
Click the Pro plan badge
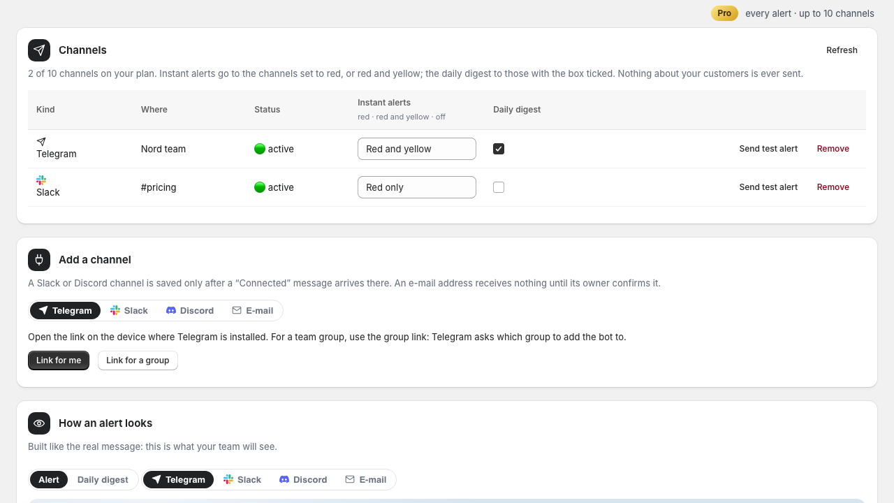point(724,13)
